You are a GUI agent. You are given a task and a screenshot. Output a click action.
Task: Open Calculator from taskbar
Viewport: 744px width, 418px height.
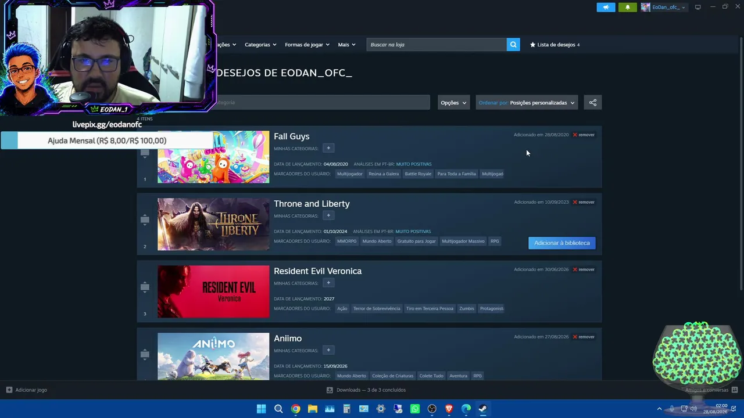[346, 409]
